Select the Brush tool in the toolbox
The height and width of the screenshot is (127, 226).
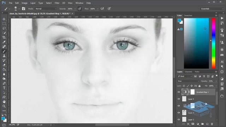coord(4,51)
